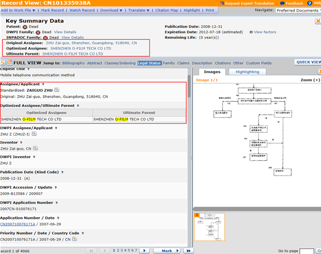
Task: Jump to the Abstract section
Action: point(95,63)
